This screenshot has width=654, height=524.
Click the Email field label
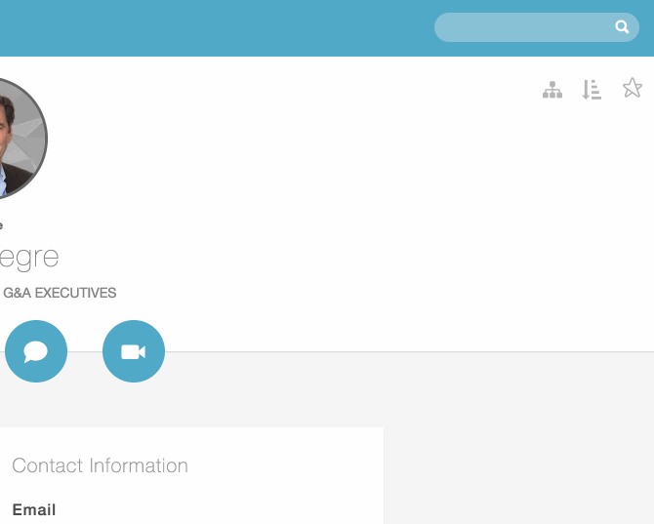coord(34,509)
